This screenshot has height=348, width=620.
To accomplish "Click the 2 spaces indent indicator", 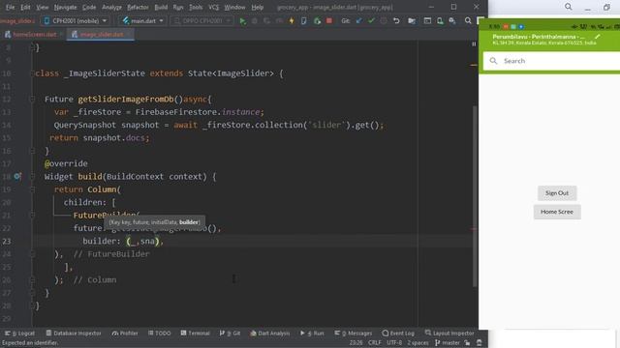I will coord(418,343).
